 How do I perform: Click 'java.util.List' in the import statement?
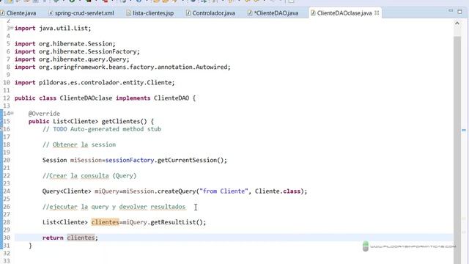63,28
